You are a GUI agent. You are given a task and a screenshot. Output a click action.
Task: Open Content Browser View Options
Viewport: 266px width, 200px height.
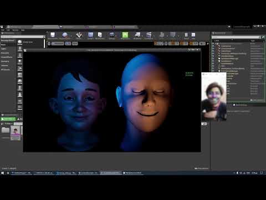coord(201,168)
